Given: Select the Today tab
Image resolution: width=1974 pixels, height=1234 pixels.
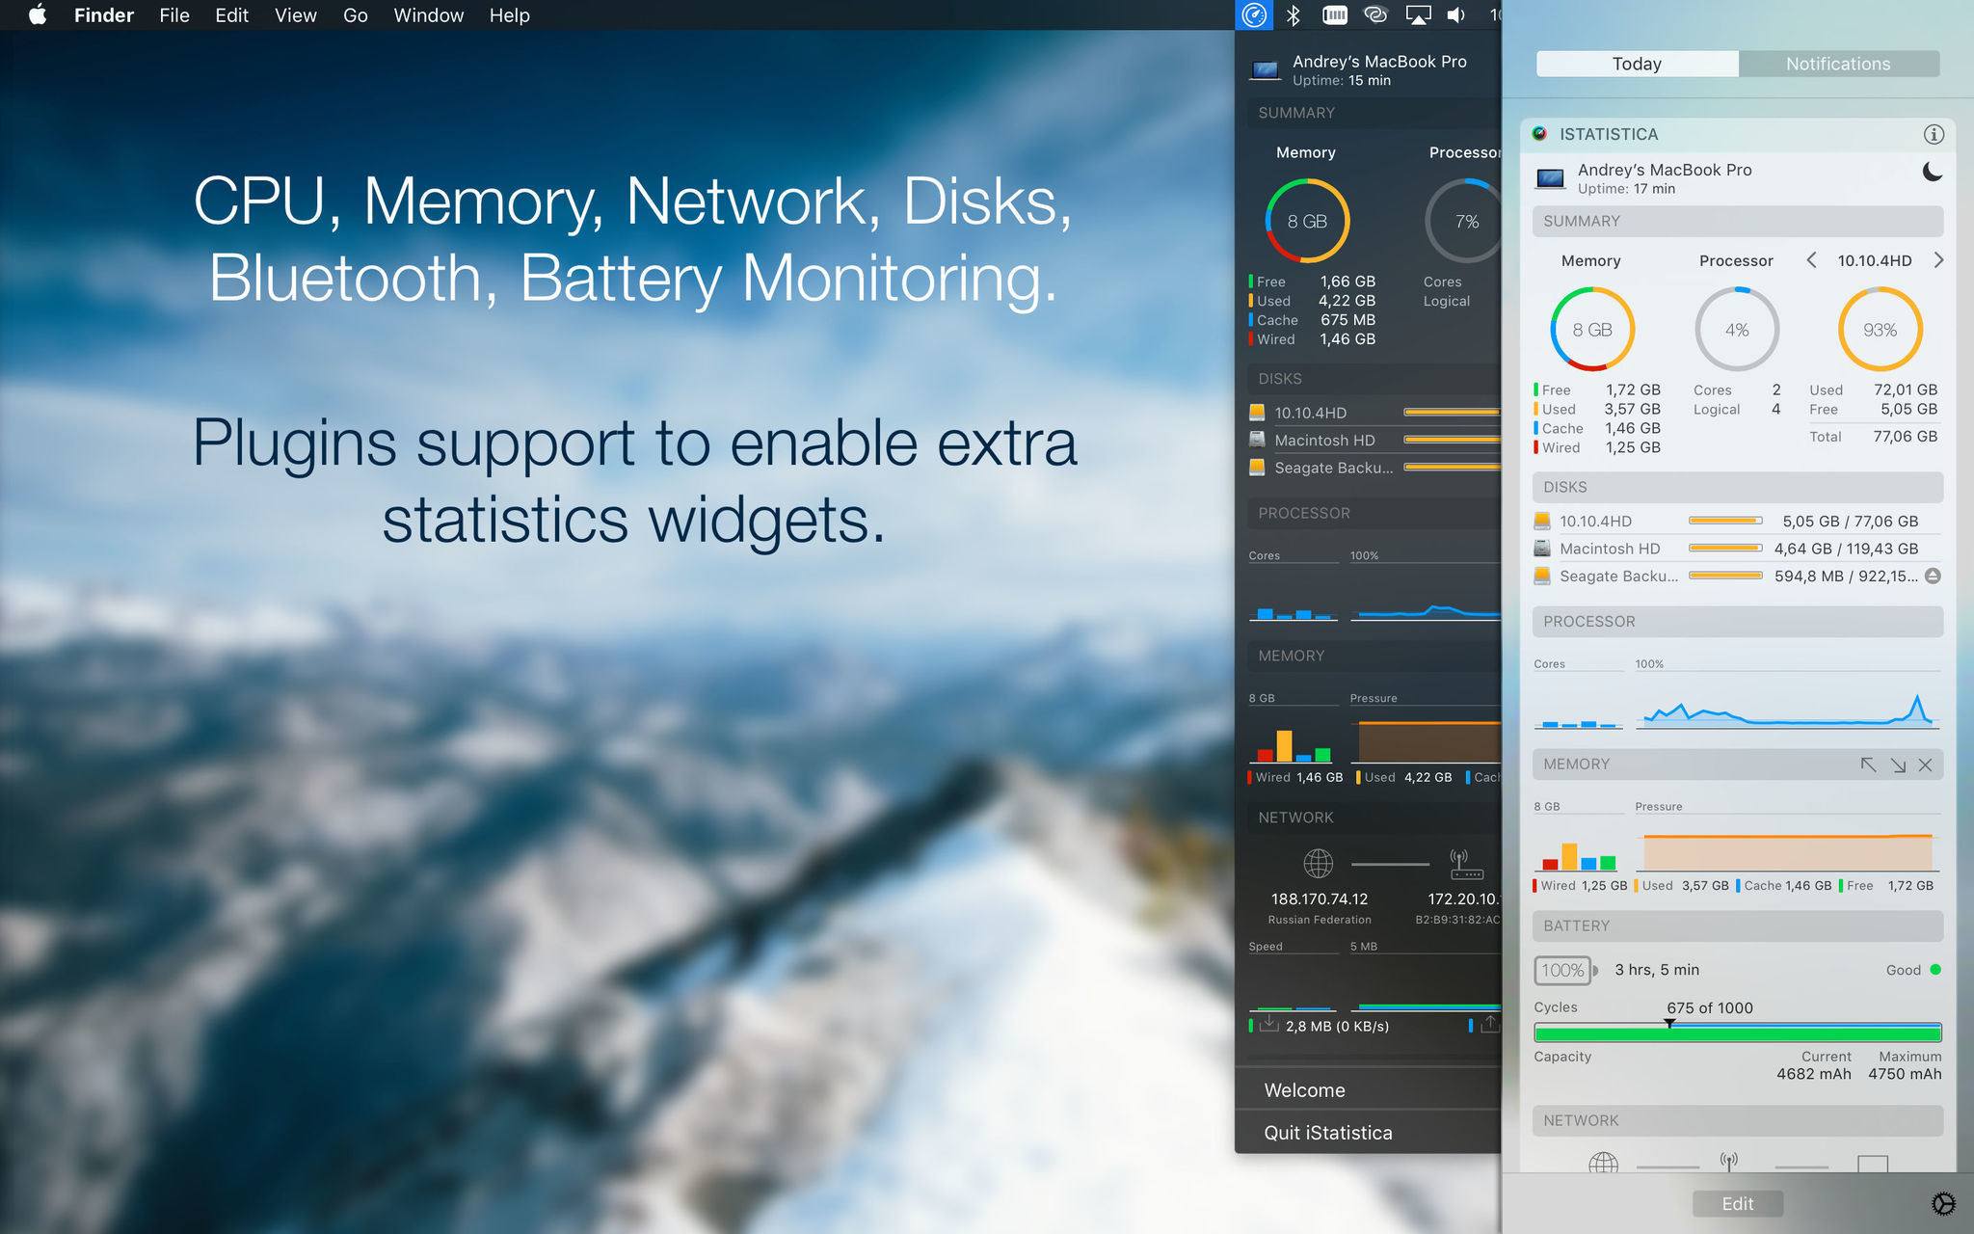Looking at the screenshot, I should pyautogui.click(x=1637, y=64).
